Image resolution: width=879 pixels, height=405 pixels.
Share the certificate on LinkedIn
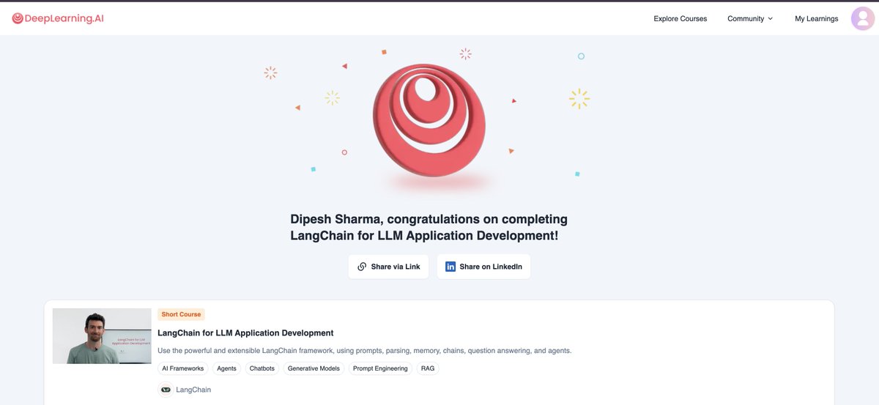point(483,267)
